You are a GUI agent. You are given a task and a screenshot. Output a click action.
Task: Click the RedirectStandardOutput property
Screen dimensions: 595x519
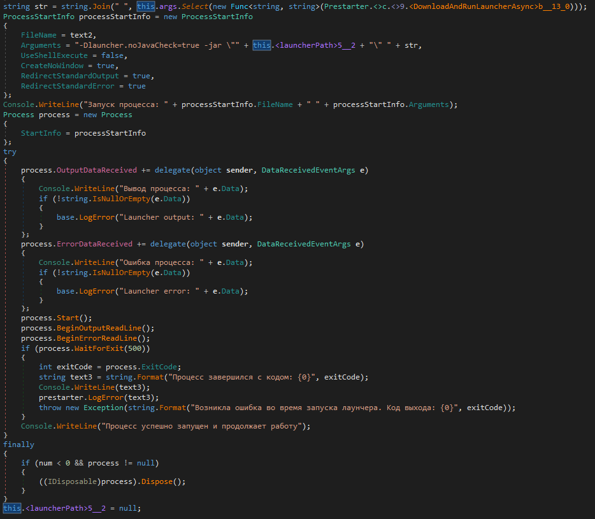(x=70, y=76)
